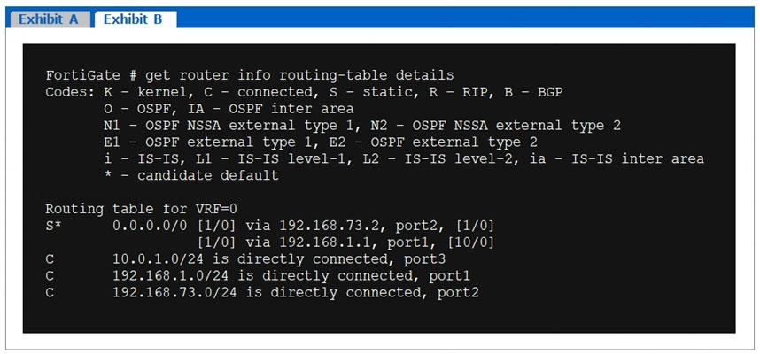Switch to the Exhibit A tab

pos(48,19)
